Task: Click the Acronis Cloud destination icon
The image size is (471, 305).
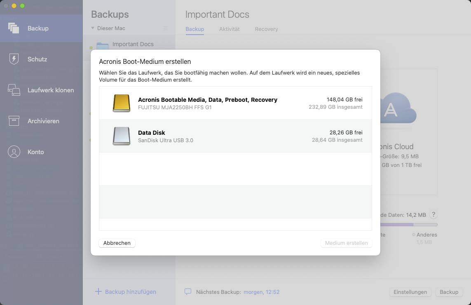Action: [398, 109]
